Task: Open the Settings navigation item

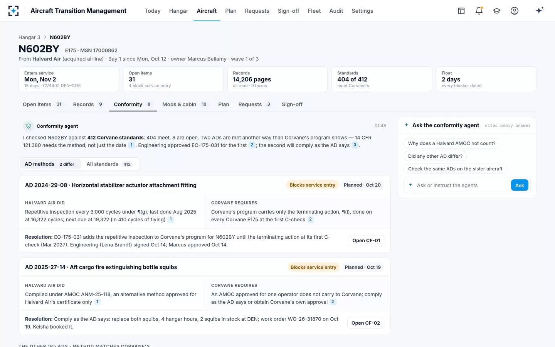Action: pos(362,11)
